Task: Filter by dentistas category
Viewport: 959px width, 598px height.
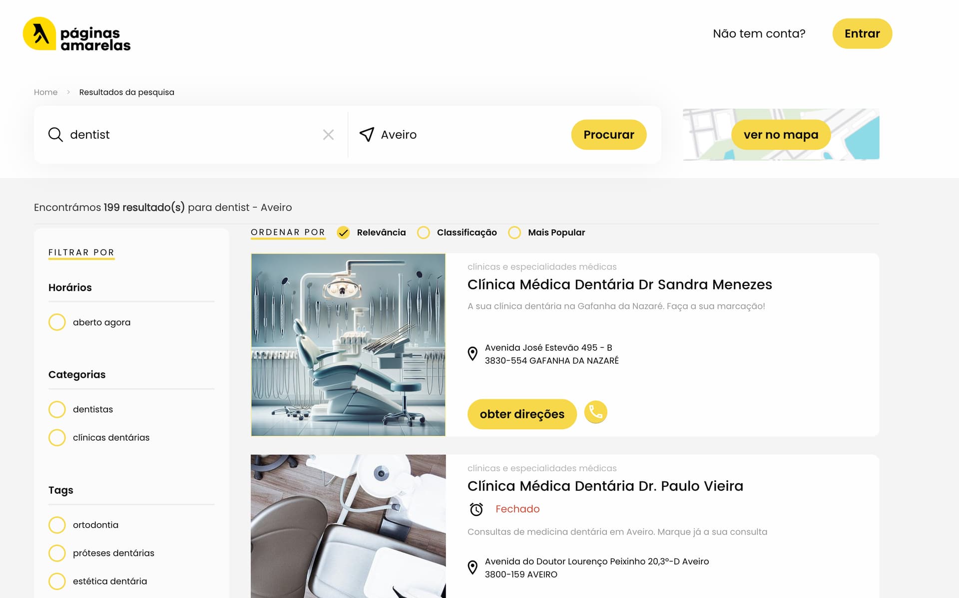Action: (57, 409)
